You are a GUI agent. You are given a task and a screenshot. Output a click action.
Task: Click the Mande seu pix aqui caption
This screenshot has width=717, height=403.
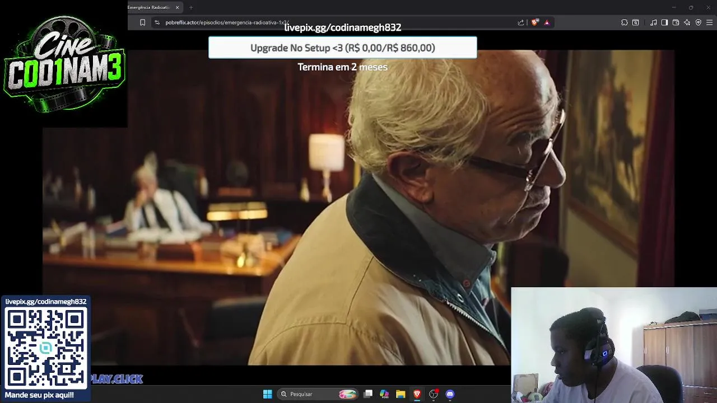pos(39,395)
